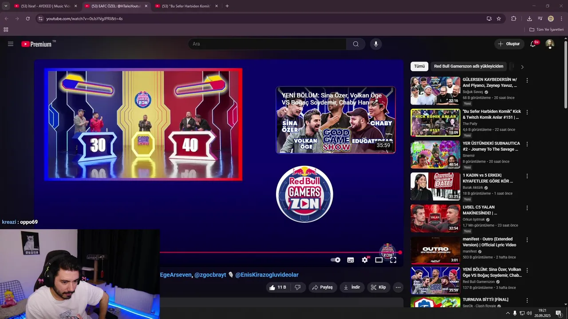Open Chrome three-dot menu
The height and width of the screenshot is (319, 568).
point(562,19)
